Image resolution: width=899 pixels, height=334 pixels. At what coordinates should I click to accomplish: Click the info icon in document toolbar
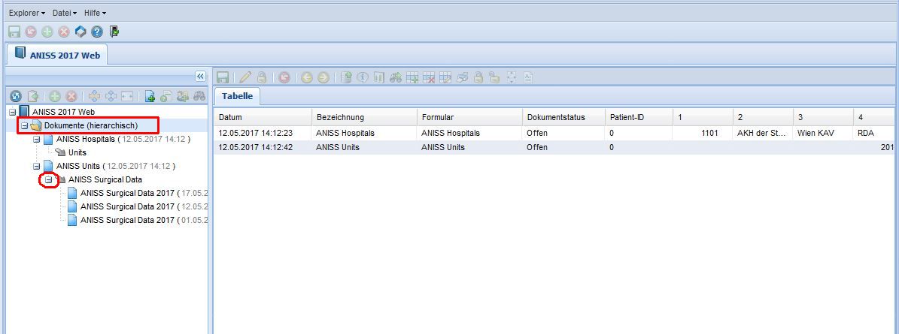(363, 77)
